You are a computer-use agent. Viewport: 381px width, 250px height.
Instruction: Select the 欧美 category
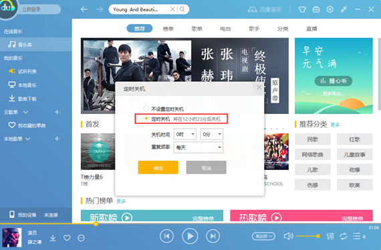[354, 185]
